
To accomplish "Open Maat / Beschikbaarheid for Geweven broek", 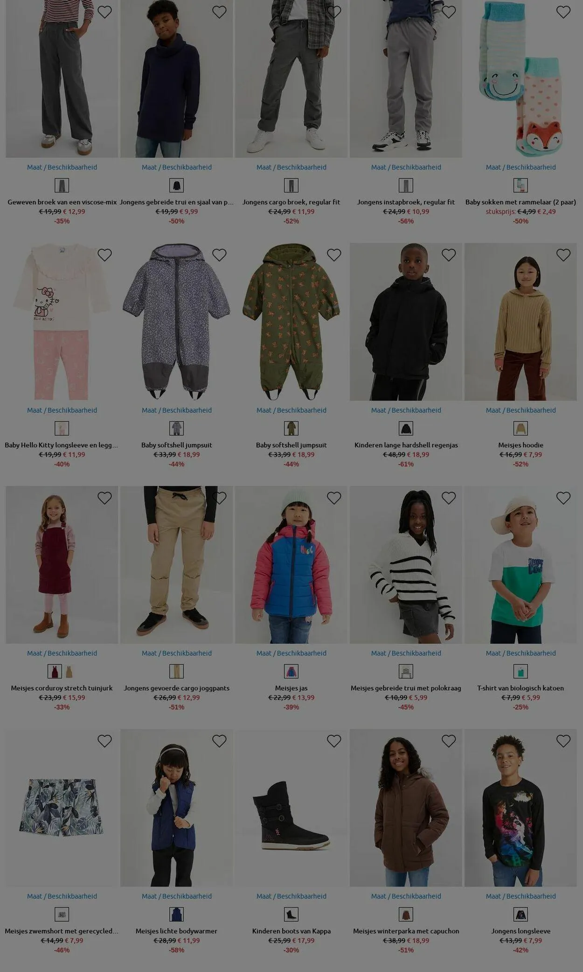I will (62, 167).
